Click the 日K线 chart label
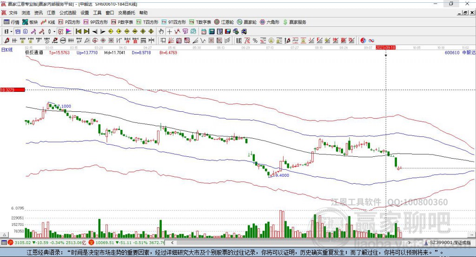The height and width of the screenshot is (257, 476). click(7, 50)
